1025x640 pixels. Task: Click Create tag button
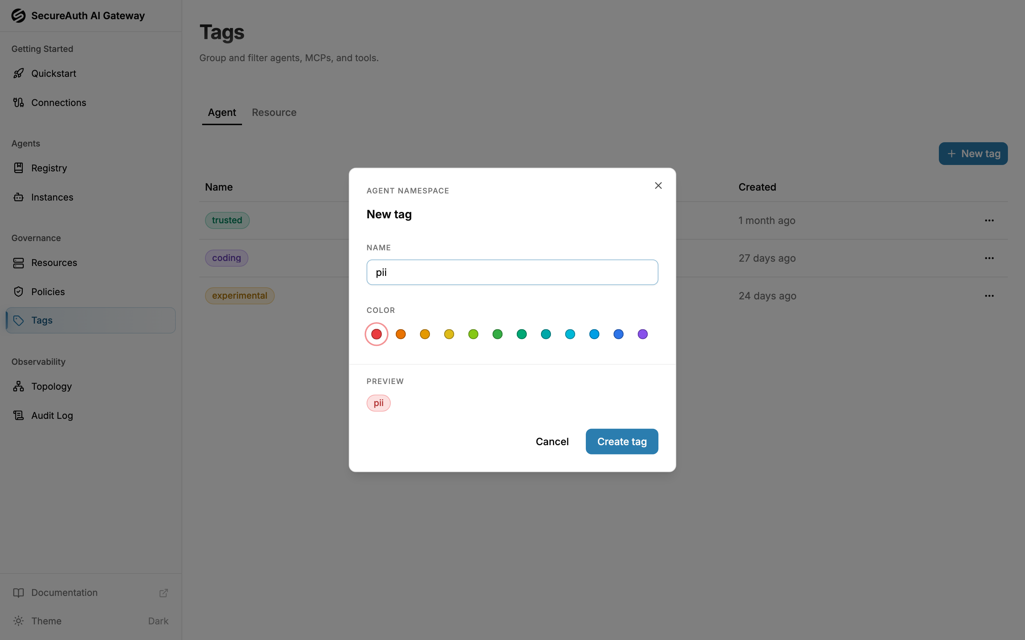pos(622,442)
